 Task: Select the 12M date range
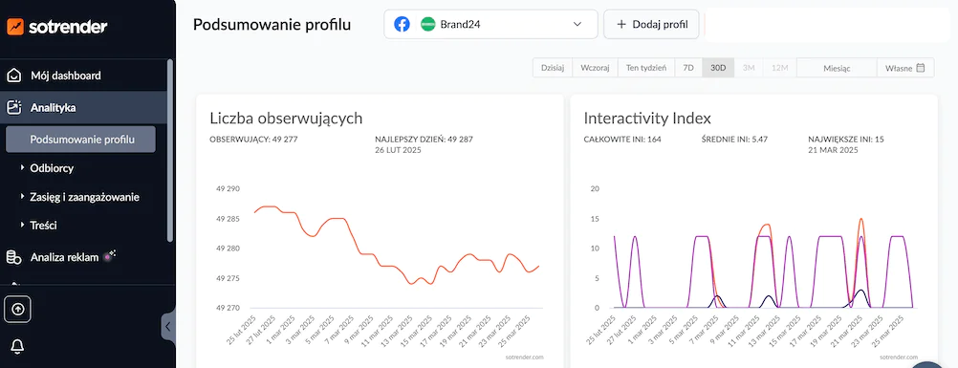pyautogui.click(x=779, y=68)
